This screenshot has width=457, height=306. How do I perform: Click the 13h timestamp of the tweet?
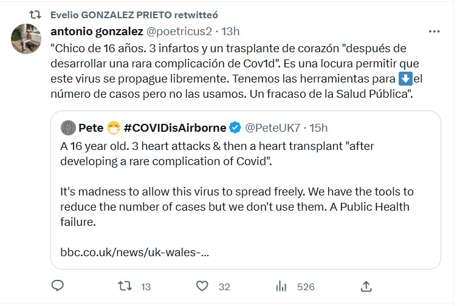[230, 31]
